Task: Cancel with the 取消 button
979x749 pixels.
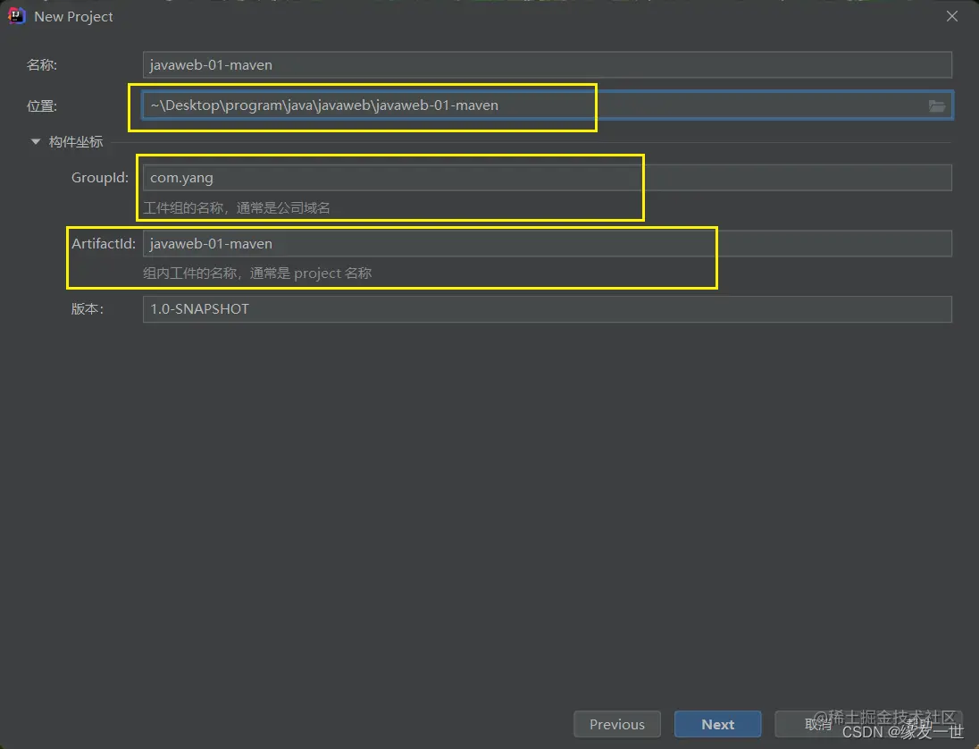Action: coord(818,724)
